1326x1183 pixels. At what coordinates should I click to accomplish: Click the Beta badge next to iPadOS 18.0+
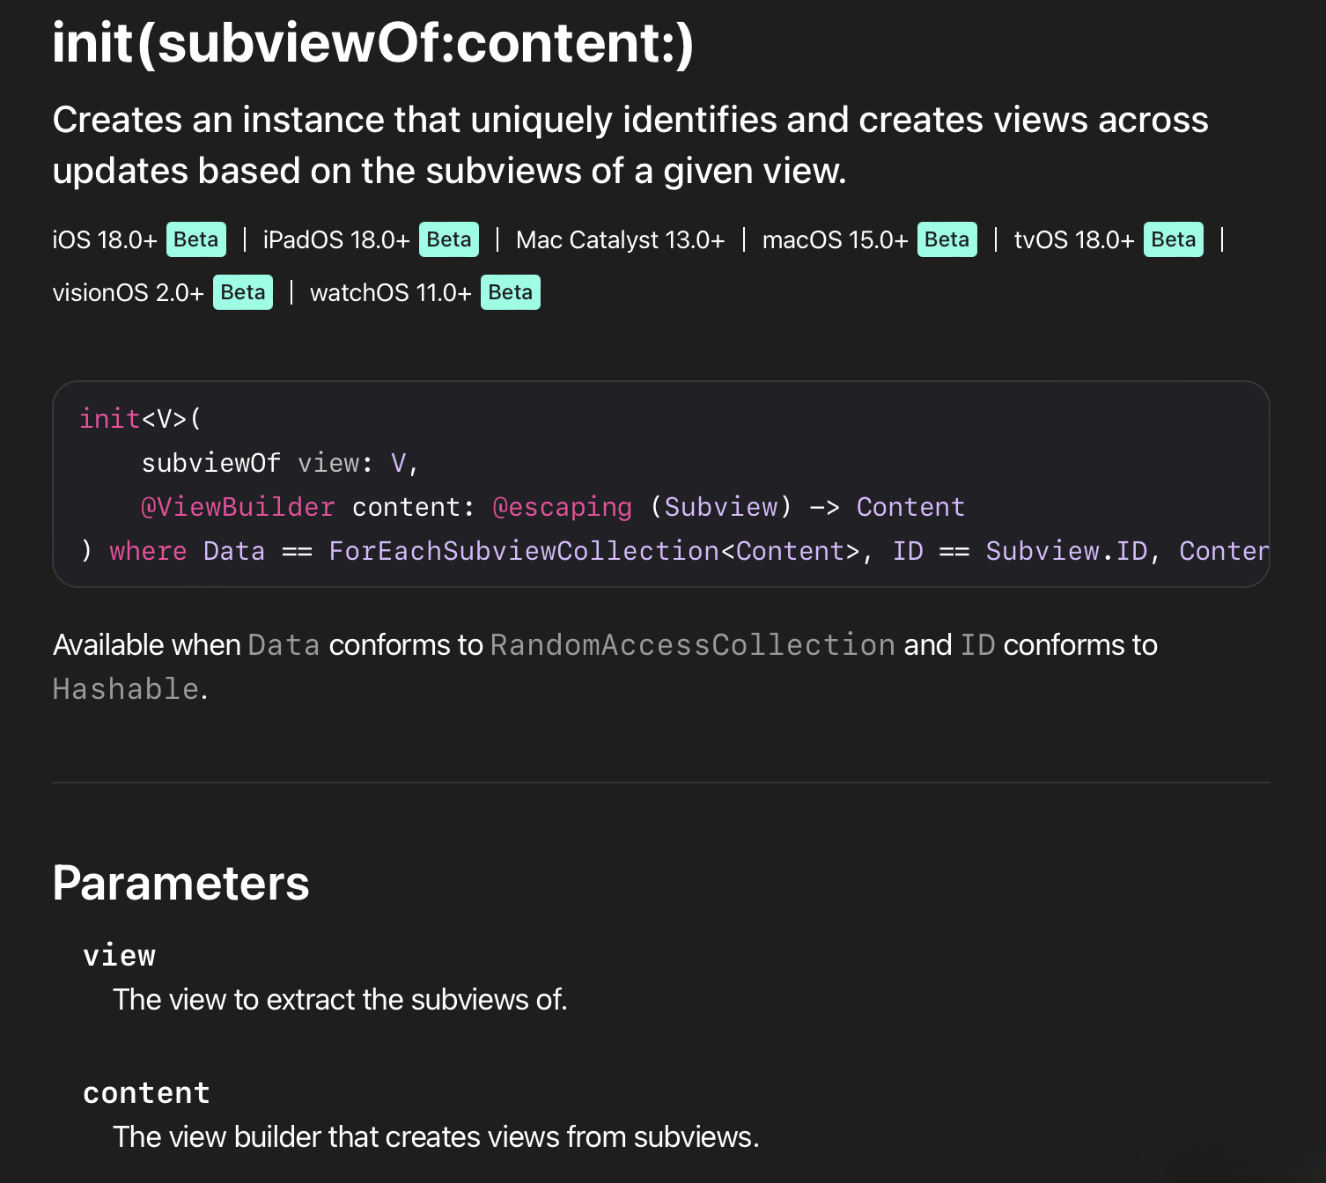click(449, 239)
